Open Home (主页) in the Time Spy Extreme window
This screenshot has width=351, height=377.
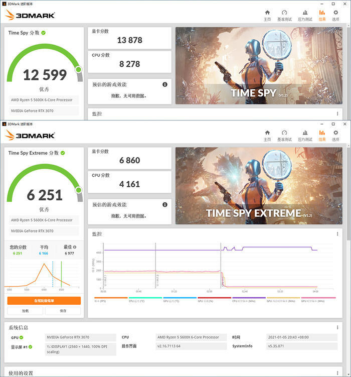pos(267,136)
